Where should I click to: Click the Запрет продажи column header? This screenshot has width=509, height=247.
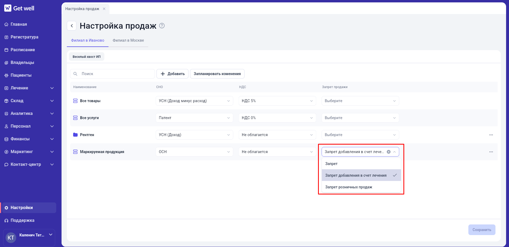(335, 87)
